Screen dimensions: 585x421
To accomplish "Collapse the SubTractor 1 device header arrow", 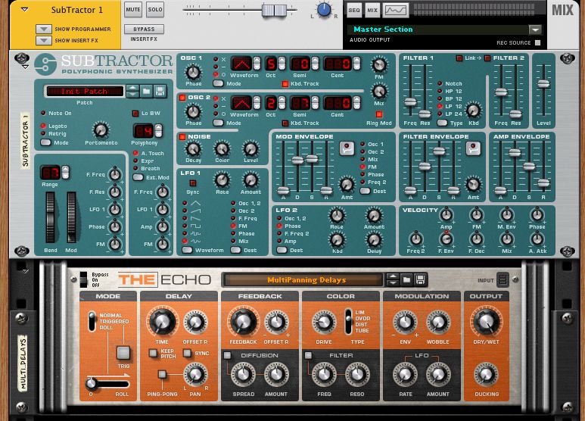I will 24,10.
